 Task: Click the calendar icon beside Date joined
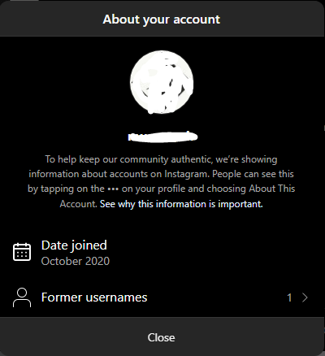[22, 252]
